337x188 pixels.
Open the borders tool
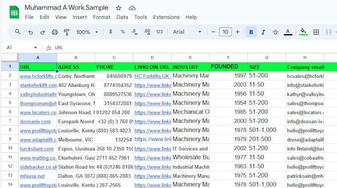[x=316, y=32]
